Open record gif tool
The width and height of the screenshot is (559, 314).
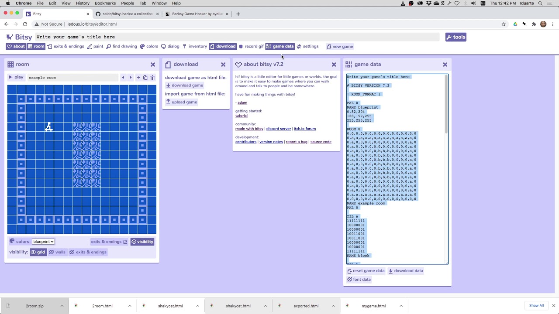251,46
